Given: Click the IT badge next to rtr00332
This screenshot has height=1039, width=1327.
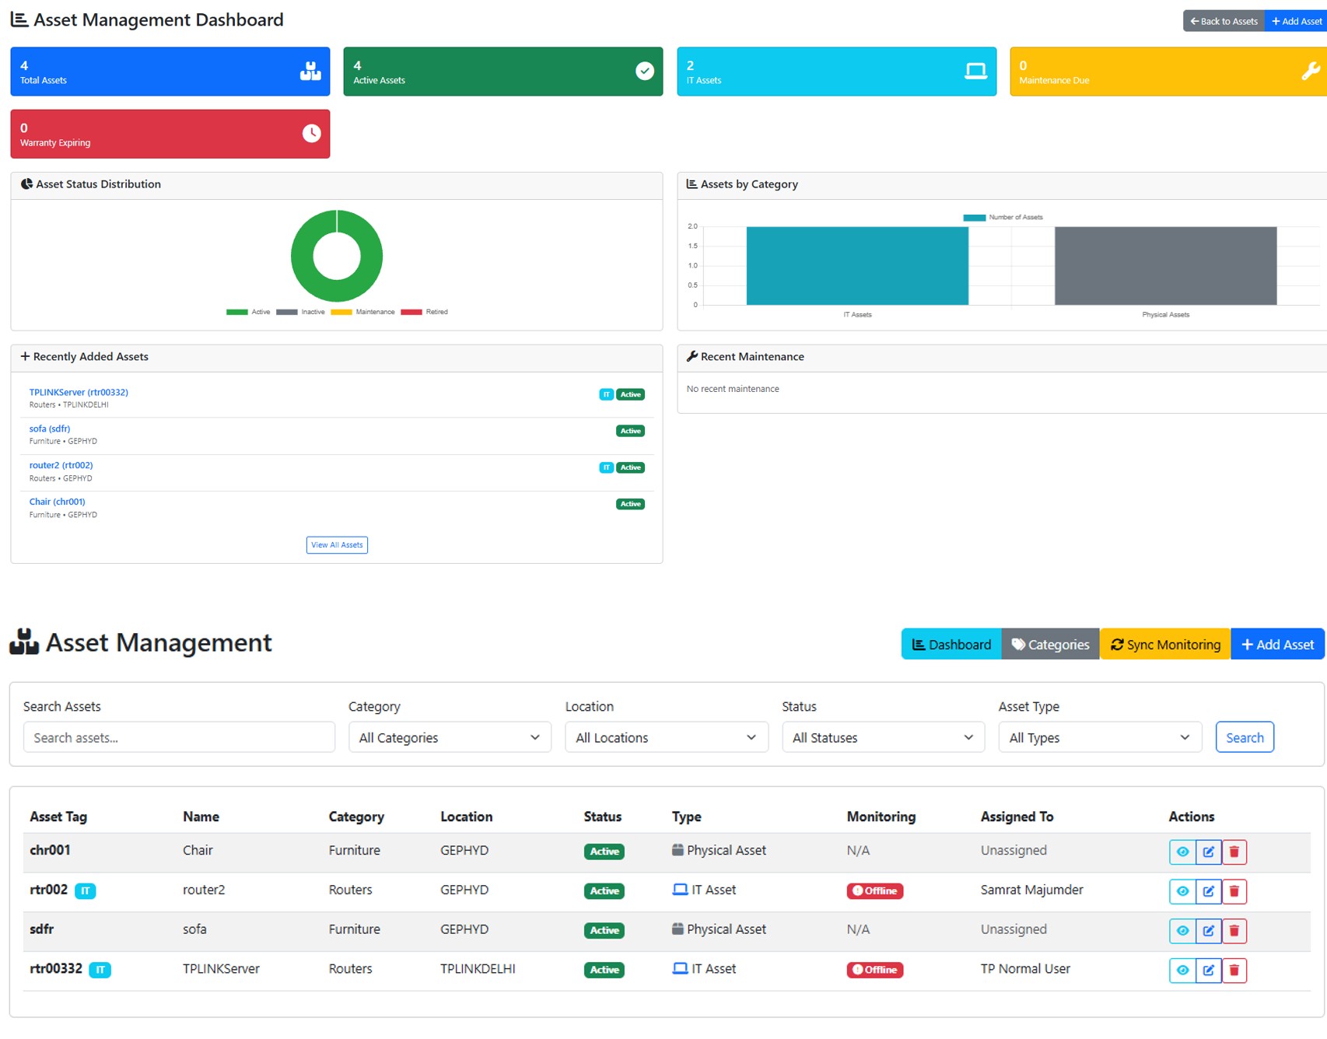Looking at the screenshot, I should (x=100, y=970).
